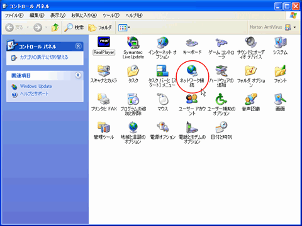Click the forward arrow toolbar button
This screenshot has height=226, width=302.
[38, 28]
